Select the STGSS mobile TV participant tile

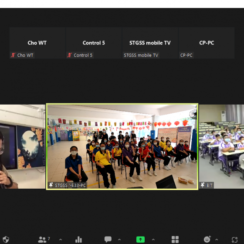coord(150,43)
